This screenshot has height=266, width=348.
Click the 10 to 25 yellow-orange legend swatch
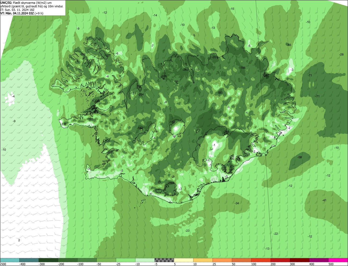[x=203, y=260]
